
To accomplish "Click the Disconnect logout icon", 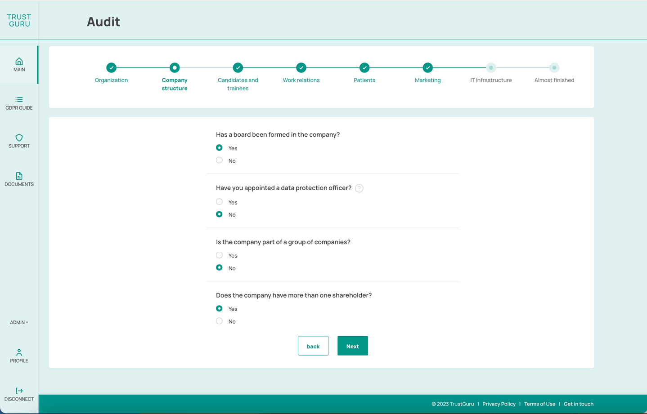I will click(x=19, y=391).
